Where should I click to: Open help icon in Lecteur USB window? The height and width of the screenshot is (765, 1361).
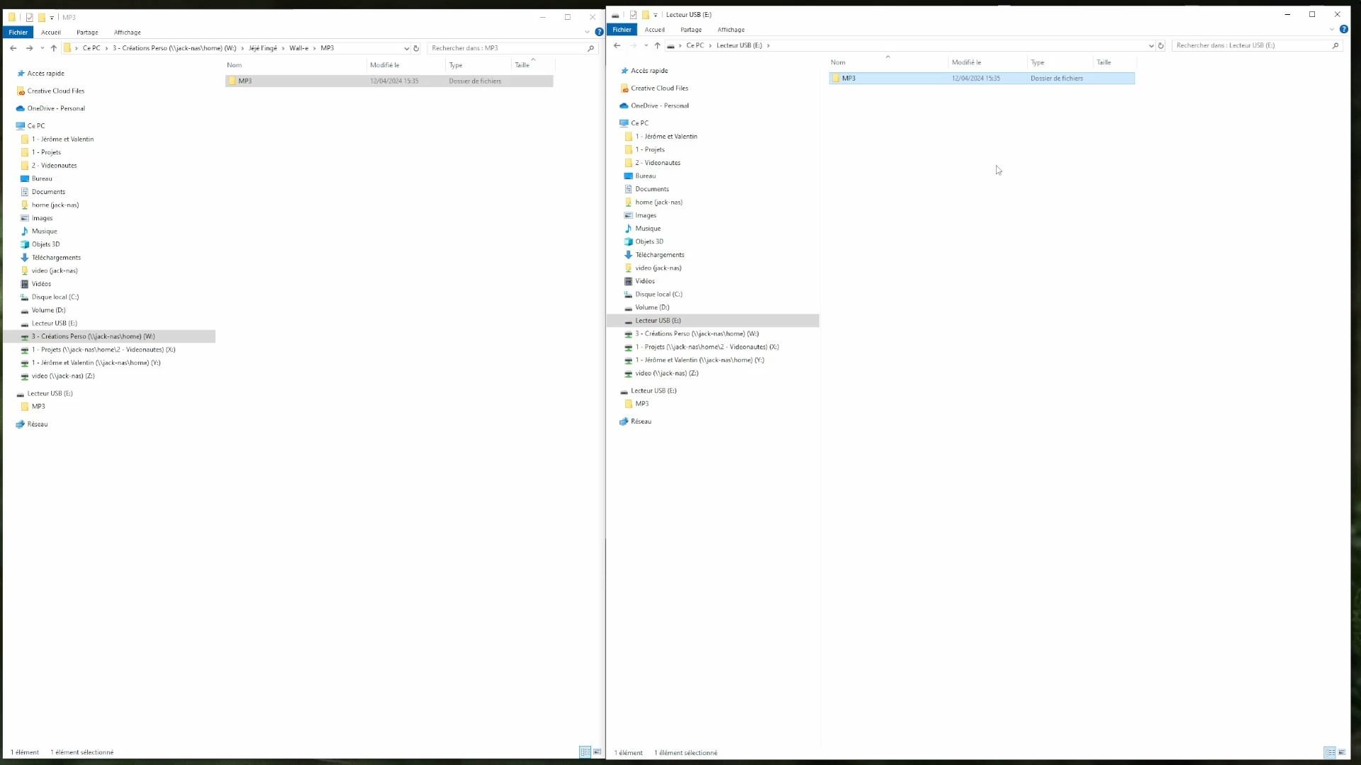coord(1343,29)
